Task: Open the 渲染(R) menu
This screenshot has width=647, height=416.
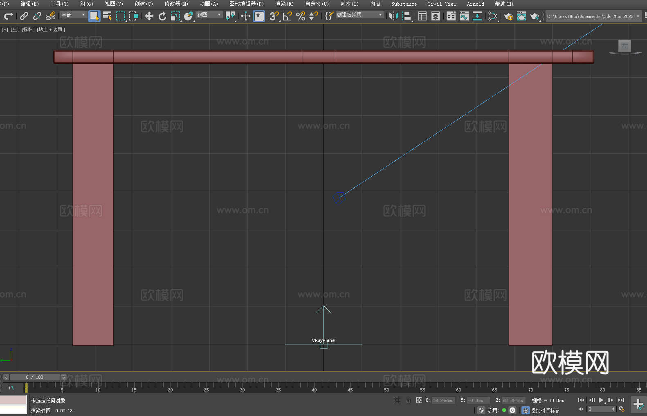Action: (284, 4)
